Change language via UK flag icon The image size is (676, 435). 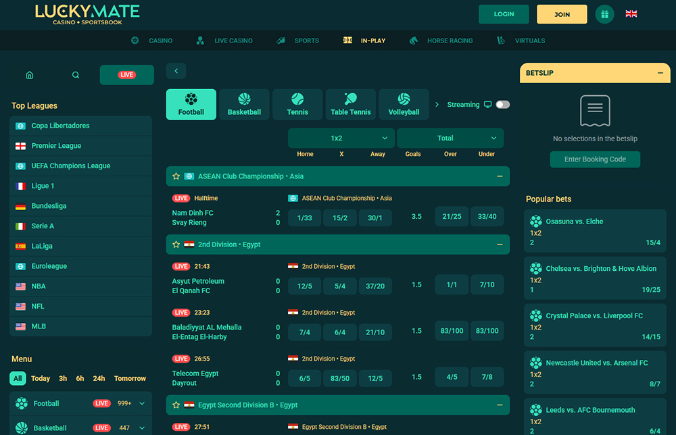point(631,14)
